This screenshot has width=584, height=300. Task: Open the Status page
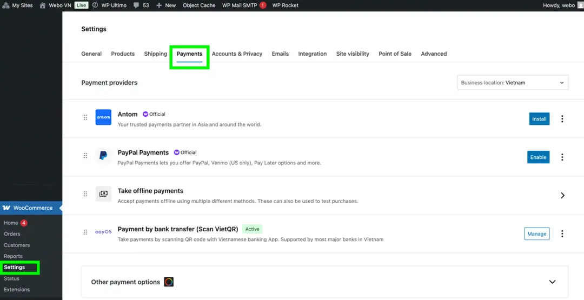(11, 278)
